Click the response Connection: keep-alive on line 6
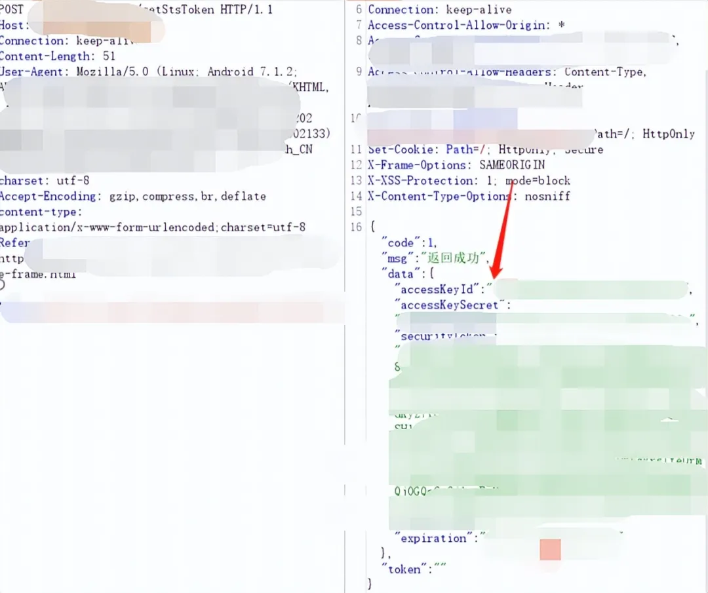Screen dimensions: 708x593 click(439, 9)
